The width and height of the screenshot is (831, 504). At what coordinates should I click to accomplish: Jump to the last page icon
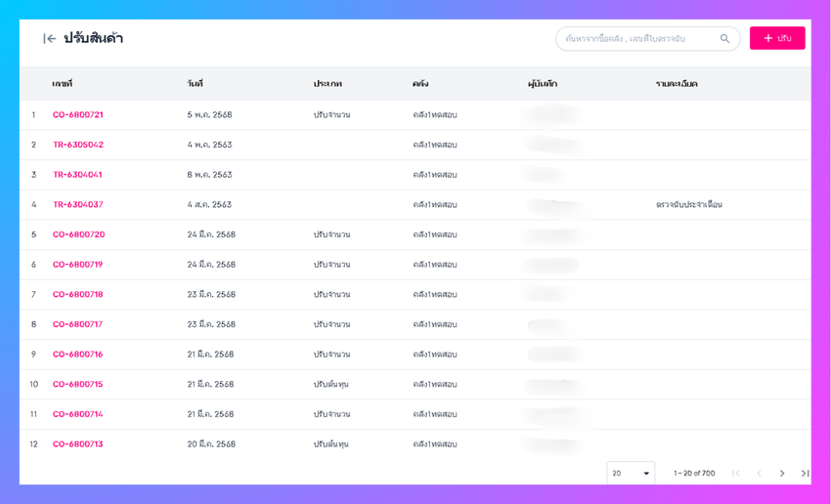point(805,474)
